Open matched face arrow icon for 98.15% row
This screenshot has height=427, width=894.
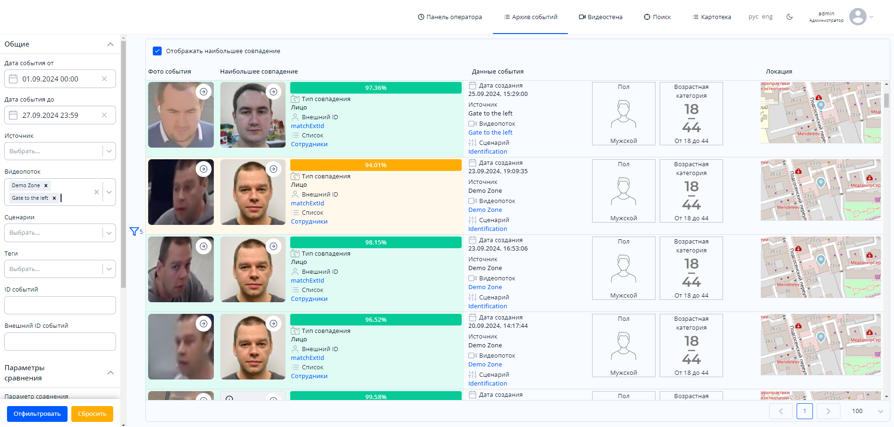pos(273,246)
